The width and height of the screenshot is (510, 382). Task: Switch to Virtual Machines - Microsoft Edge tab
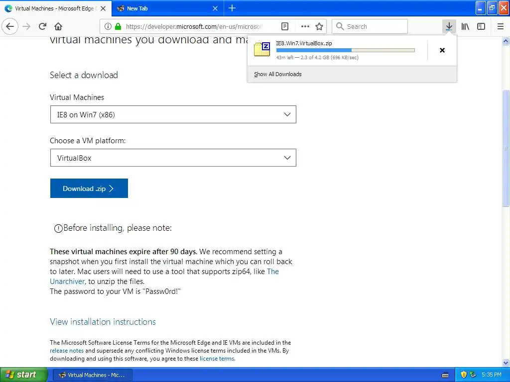pyautogui.click(x=56, y=8)
